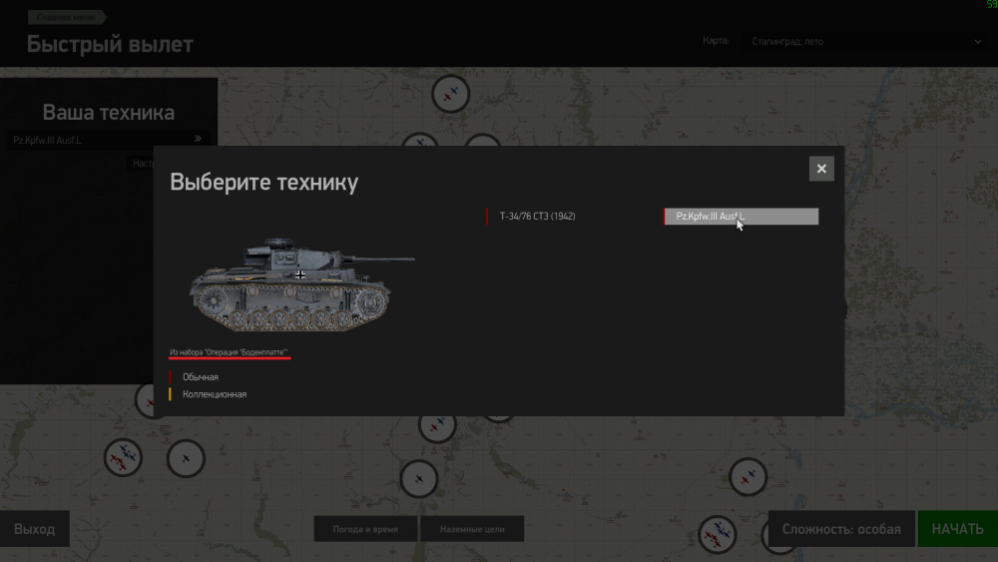The image size is (998, 562).
Task: Close the vehicle selection dialog
Action: pyautogui.click(x=821, y=169)
